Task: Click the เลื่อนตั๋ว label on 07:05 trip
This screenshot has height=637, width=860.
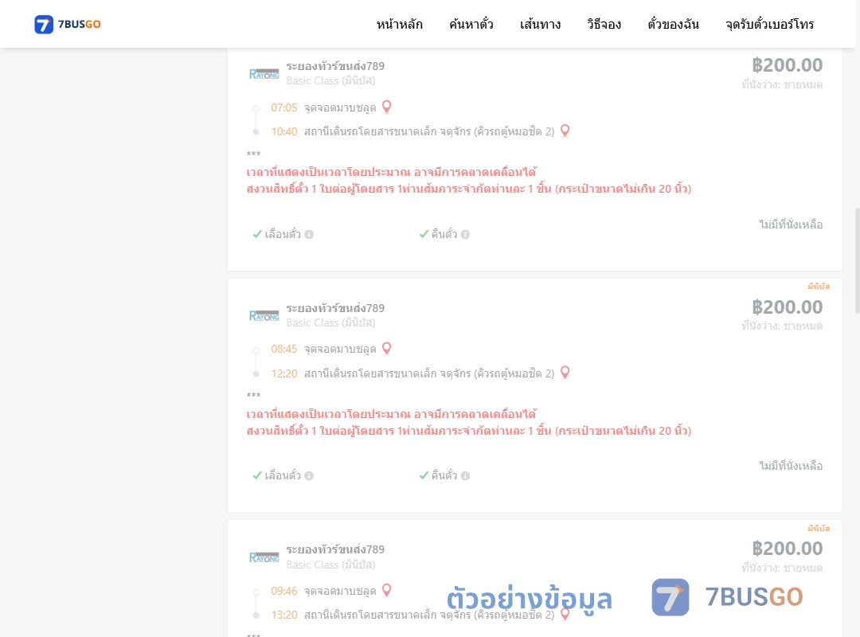Action: (283, 234)
